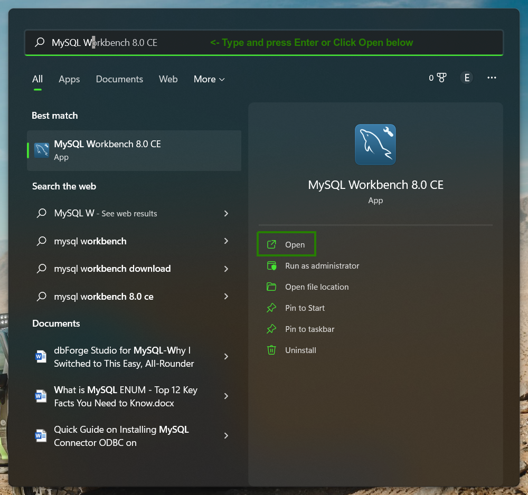Select 'mysql workbench download' web suggestion
This screenshot has width=528, height=495.
(134, 269)
